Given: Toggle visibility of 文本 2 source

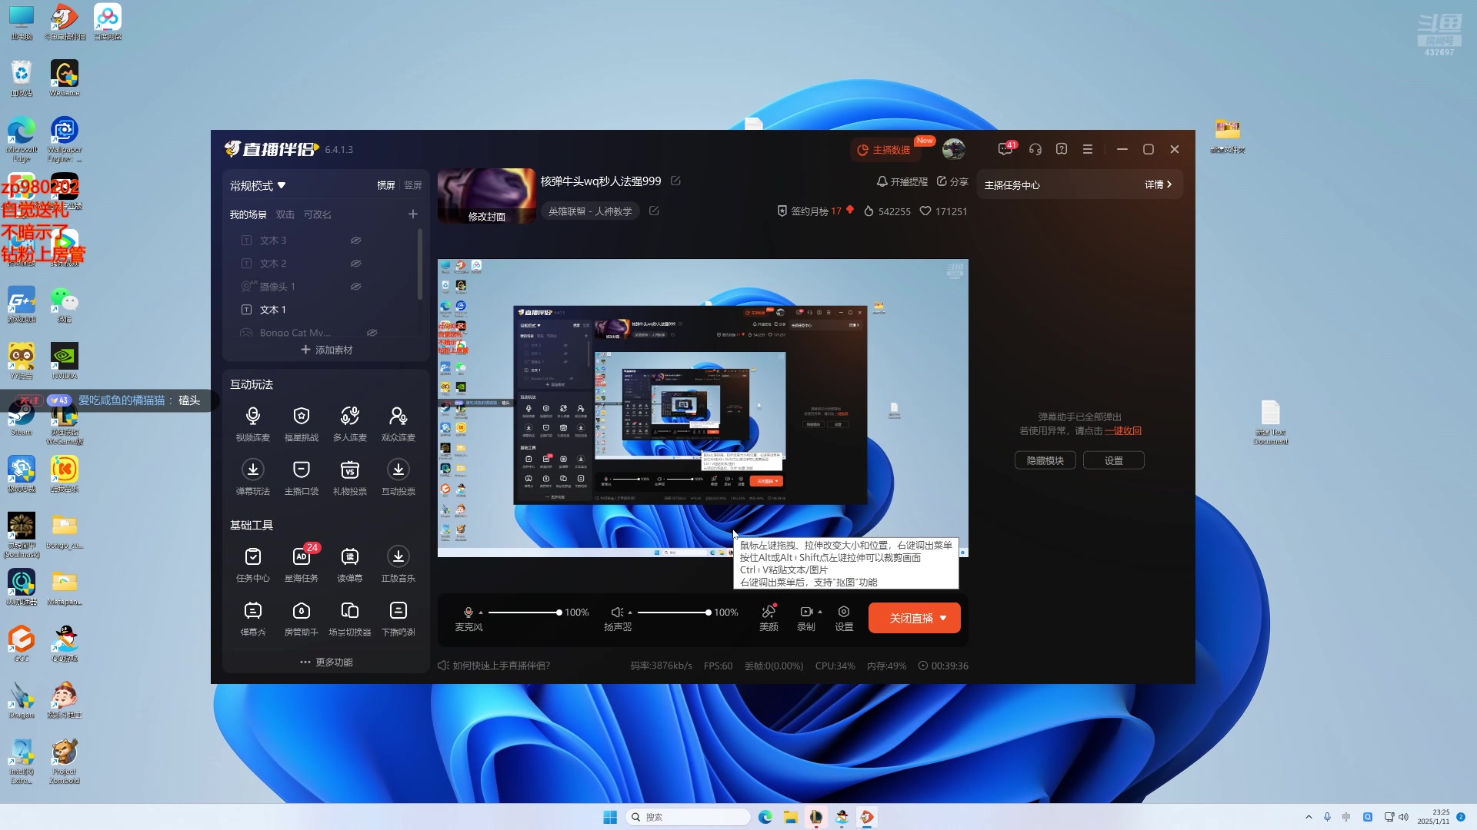Looking at the screenshot, I should click(x=355, y=264).
